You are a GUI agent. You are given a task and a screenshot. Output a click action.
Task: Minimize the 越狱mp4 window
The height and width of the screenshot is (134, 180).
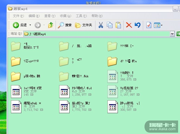pos(175,9)
